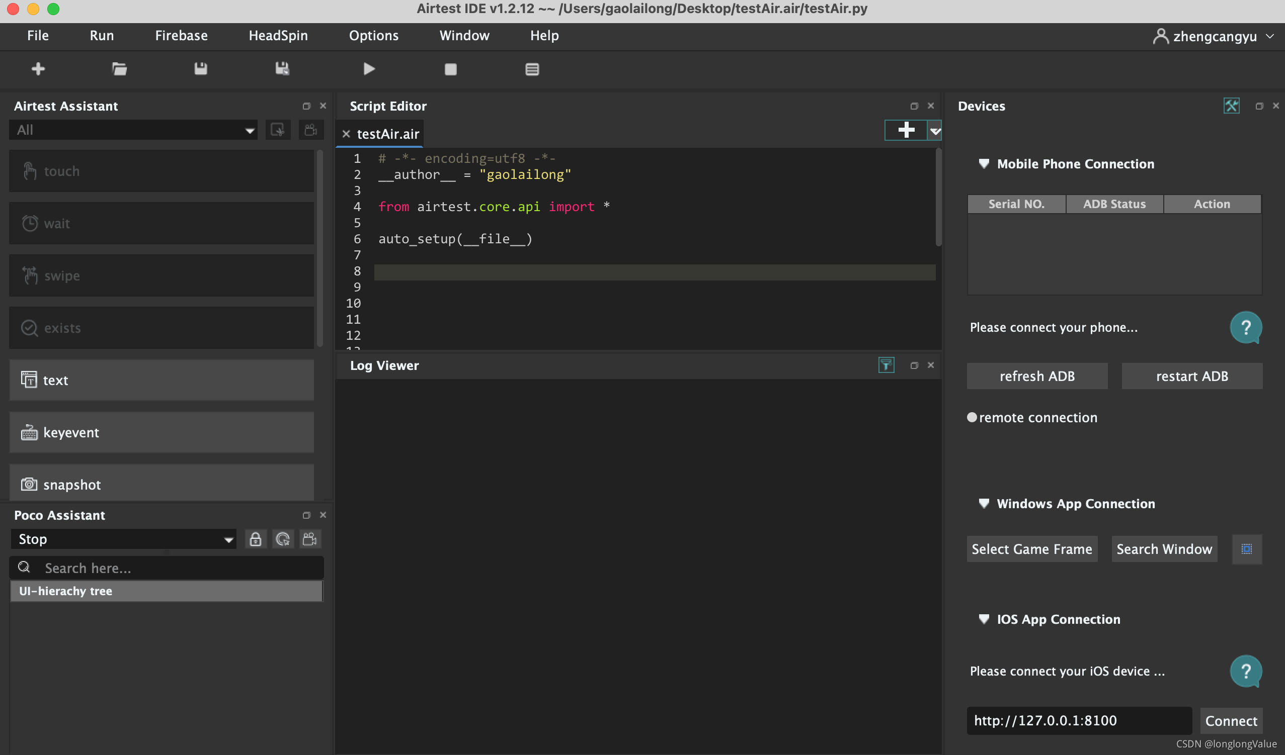Select the keyevent command
1285x755 pixels.
[x=162, y=432]
